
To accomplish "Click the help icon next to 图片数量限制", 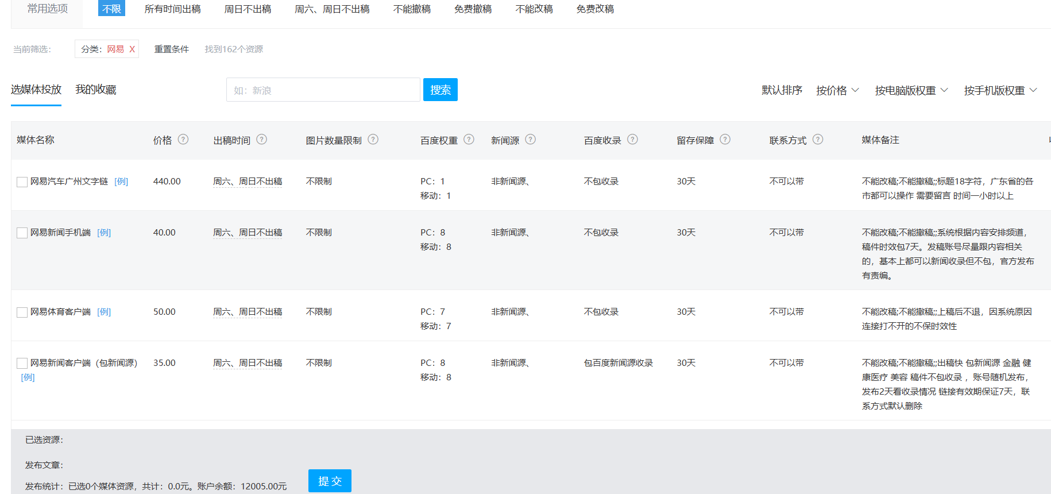I will pyautogui.click(x=373, y=140).
